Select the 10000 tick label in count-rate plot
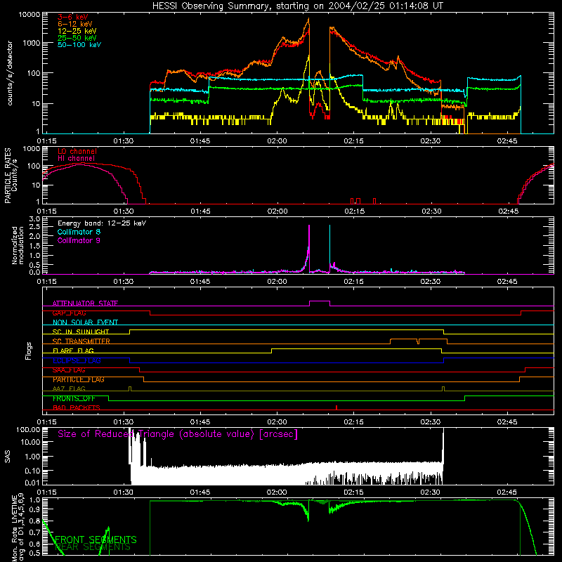562x562 pixels. click(30, 15)
